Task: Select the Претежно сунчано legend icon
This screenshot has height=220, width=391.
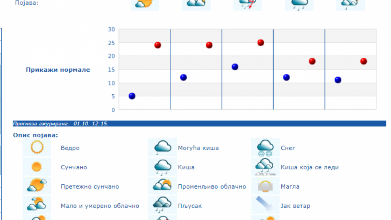Action: 37,186
